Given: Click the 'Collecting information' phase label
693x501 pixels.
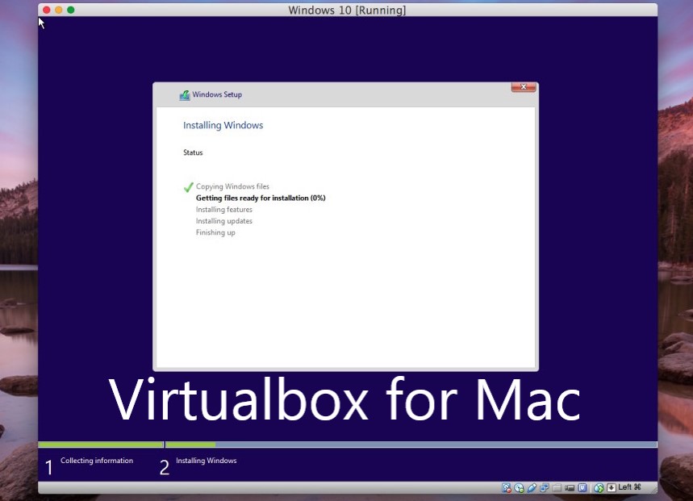Looking at the screenshot, I should [x=97, y=461].
